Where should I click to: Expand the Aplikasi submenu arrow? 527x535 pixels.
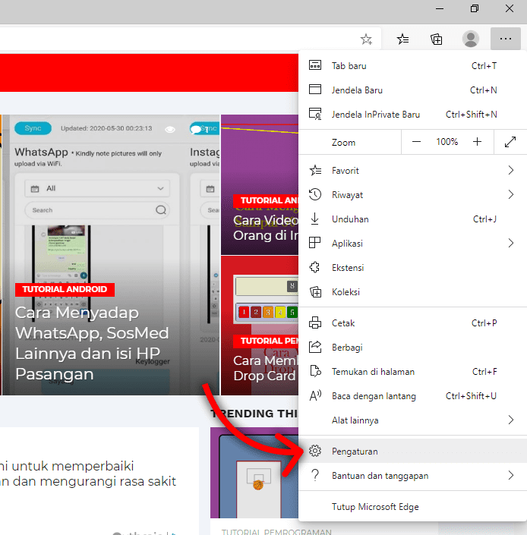point(511,243)
